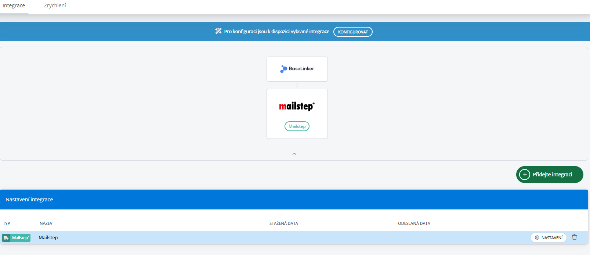Open the Zrychlení tab
The width and height of the screenshot is (590, 255).
pos(55,6)
